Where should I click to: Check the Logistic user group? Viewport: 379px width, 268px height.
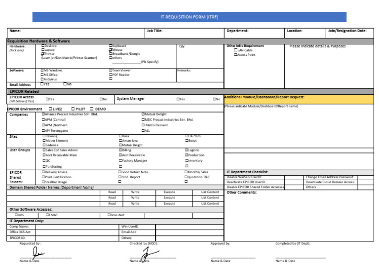(187, 150)
